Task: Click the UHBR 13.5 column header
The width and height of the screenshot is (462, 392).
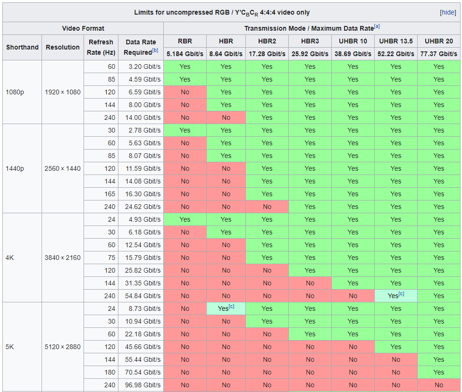Action: coord(396,41)
